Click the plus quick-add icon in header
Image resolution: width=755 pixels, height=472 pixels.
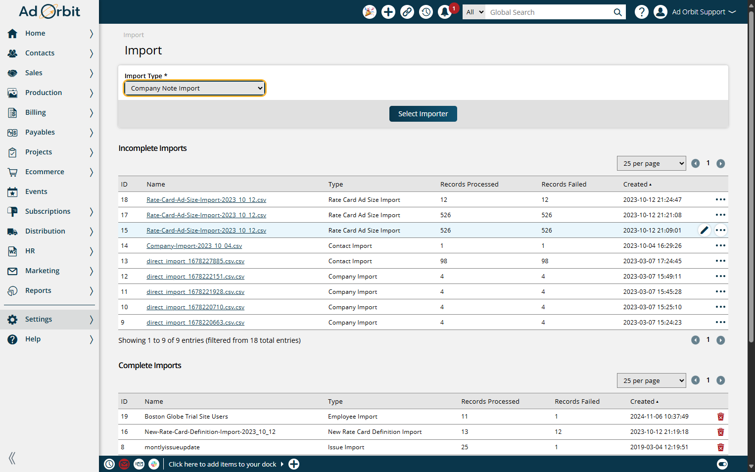click(x=388, y=12)
